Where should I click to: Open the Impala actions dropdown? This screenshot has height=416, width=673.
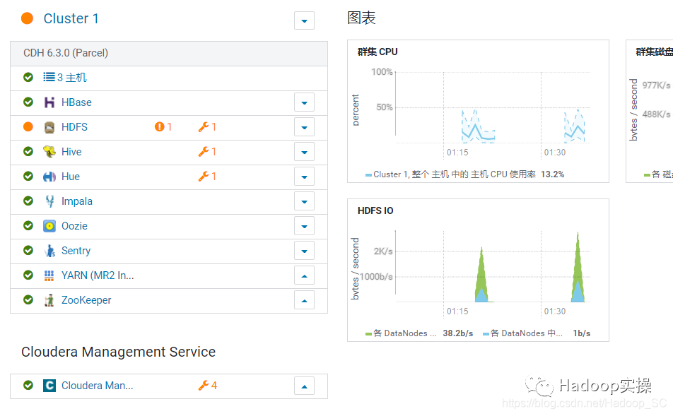pos(304,201)
